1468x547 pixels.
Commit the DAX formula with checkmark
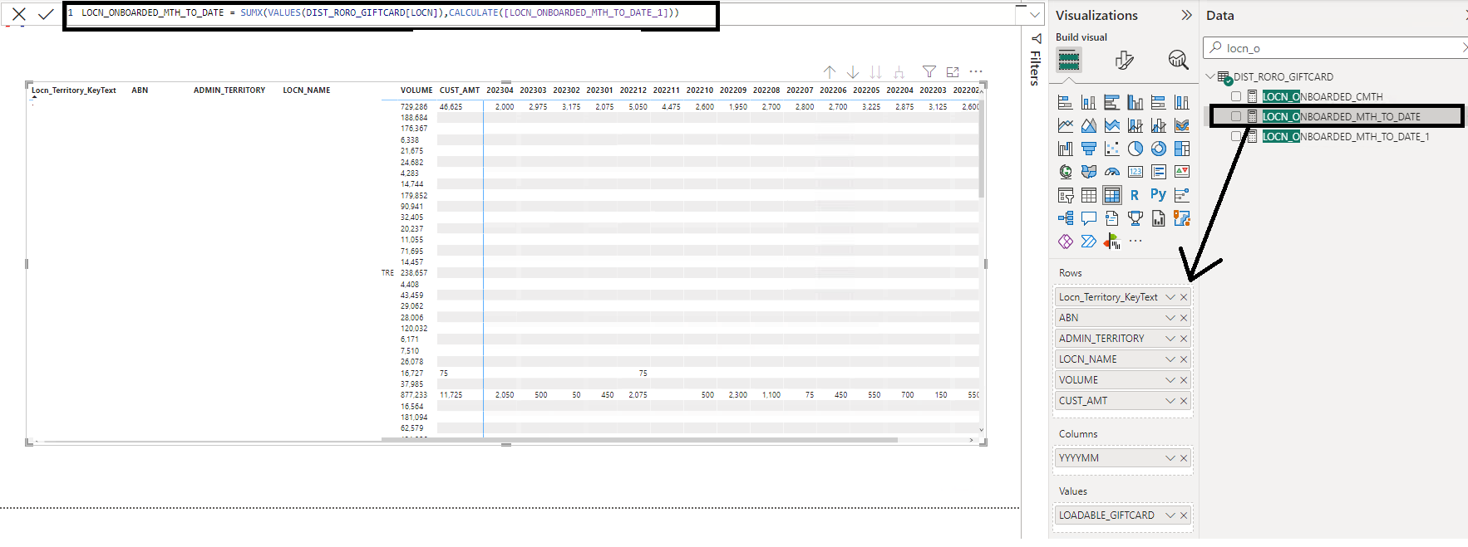pyautogui.click(x=46, y=14)
